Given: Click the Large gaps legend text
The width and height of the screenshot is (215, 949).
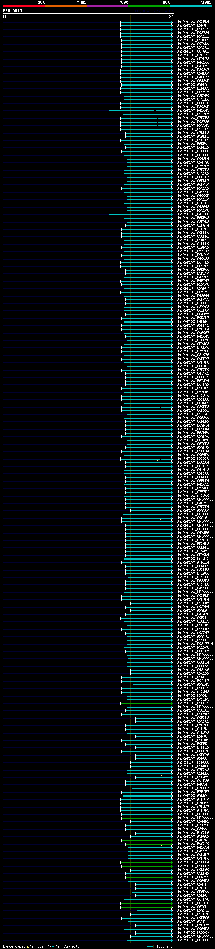Looking at the screenshot, I should [41, 946].
